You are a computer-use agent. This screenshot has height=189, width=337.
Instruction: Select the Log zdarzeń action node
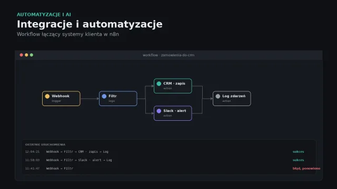[232, 99]
